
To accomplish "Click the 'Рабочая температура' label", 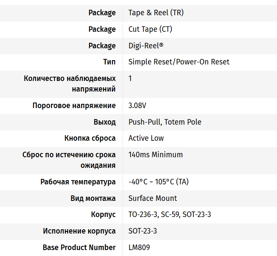I will [78, 182].
